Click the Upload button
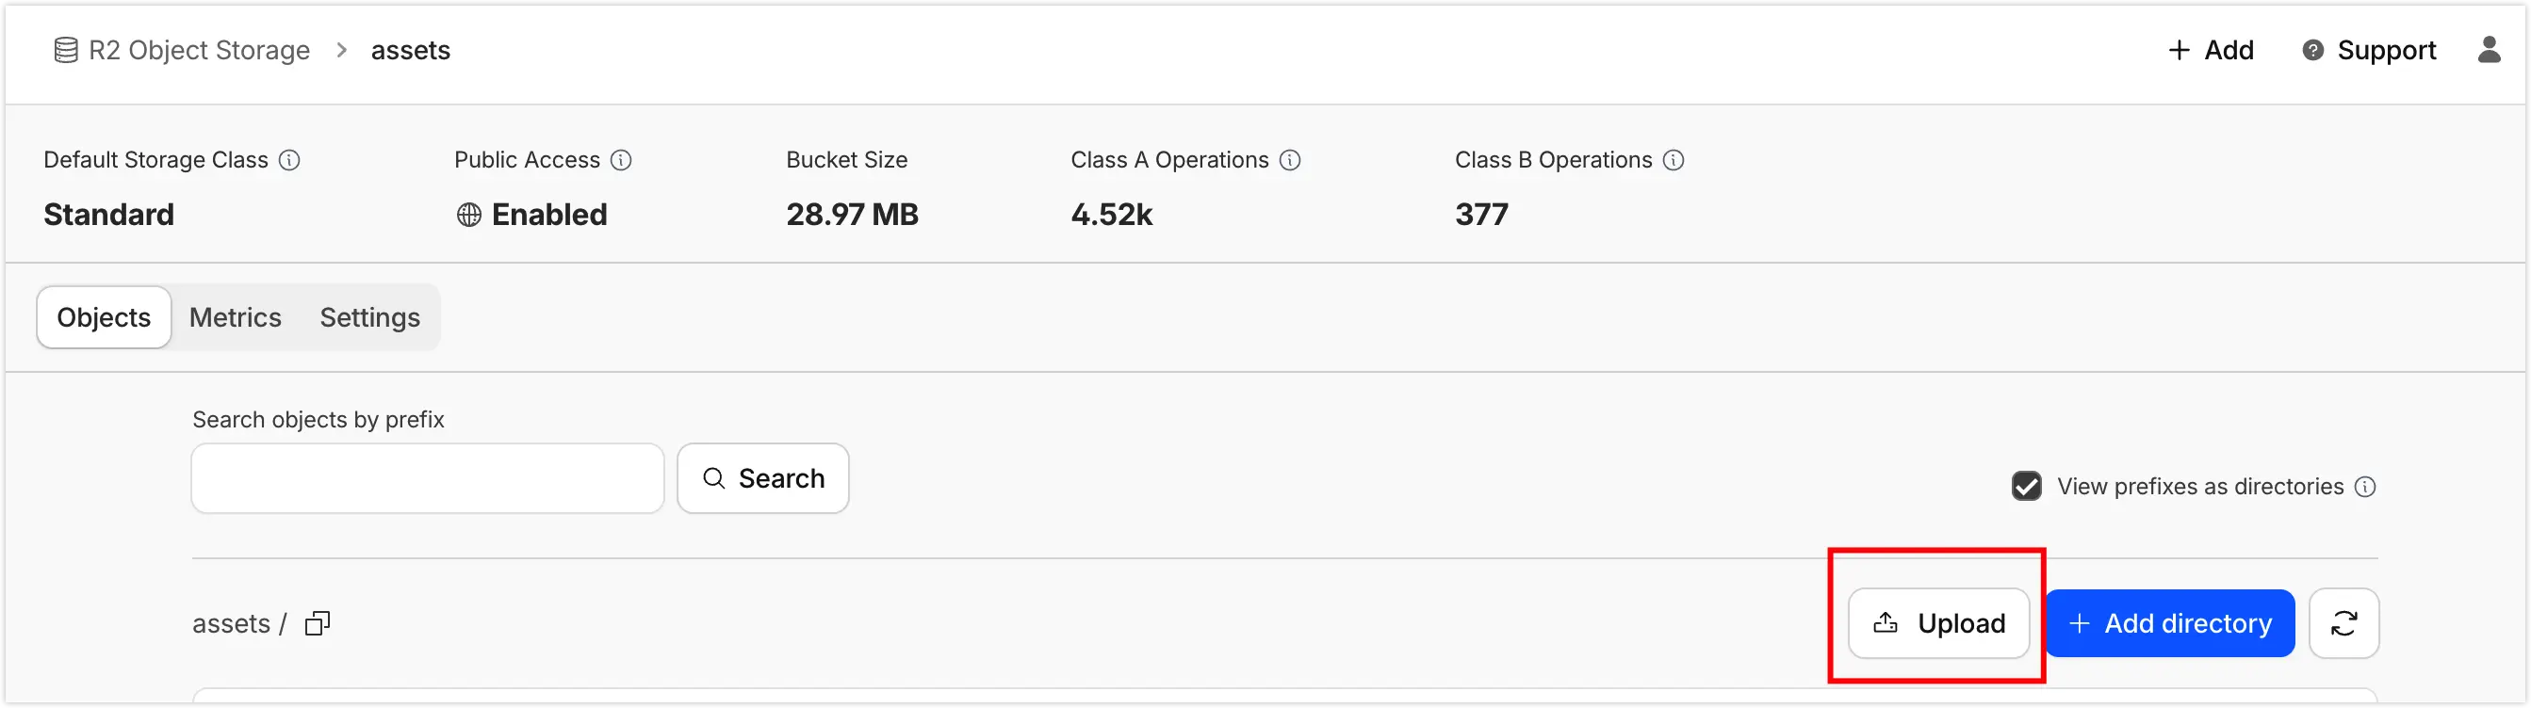This screenshot has height=708, width=2531. point(1937,623)
